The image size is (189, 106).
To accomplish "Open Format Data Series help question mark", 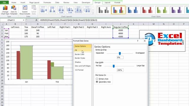I will (x=138, y=41).
